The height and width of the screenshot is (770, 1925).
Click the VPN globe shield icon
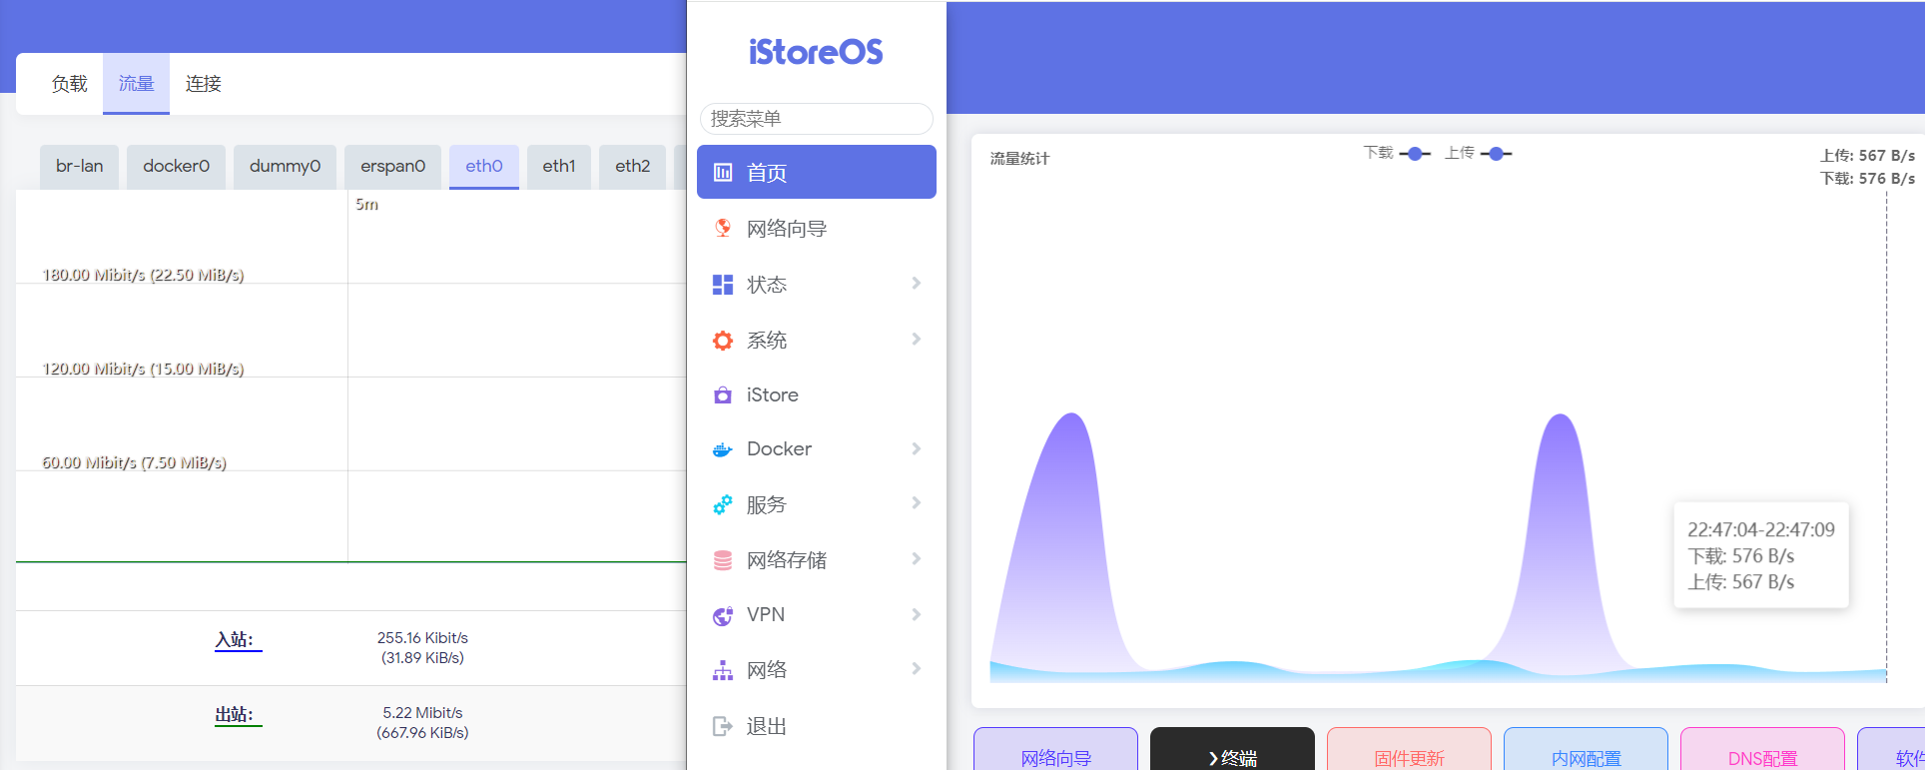click(723, 615)
